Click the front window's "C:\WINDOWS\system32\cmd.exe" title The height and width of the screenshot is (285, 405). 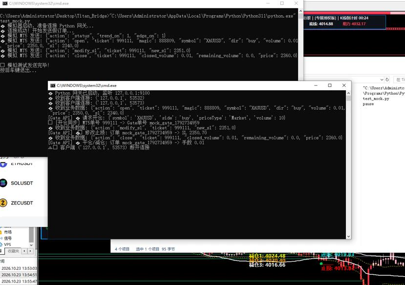[x=86, y=85]
